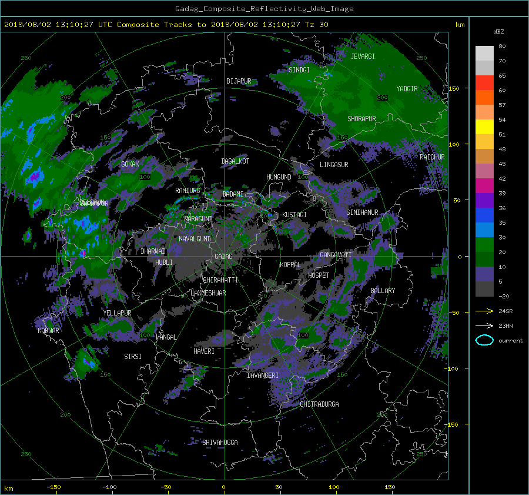Select the HOSPET label
Image resolution: width=529 pixels, height=495 pixels.
pos(319,275)
